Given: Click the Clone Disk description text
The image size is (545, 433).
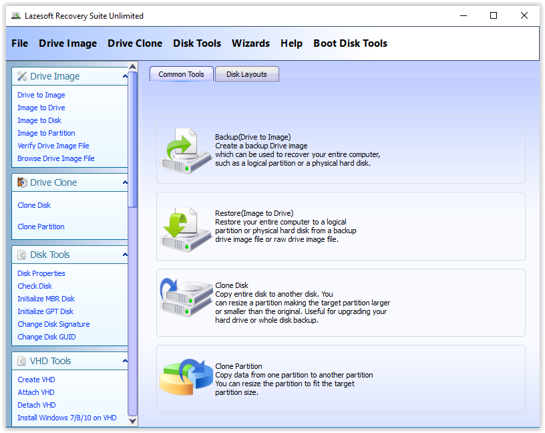Looking at the screenshot, I should pos(303,303).
